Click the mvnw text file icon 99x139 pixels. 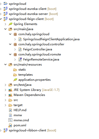click(10, 115)
